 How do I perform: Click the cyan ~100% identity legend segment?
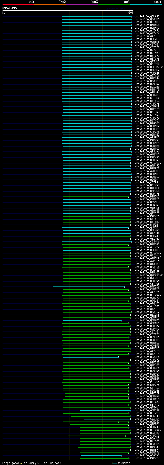146,5
